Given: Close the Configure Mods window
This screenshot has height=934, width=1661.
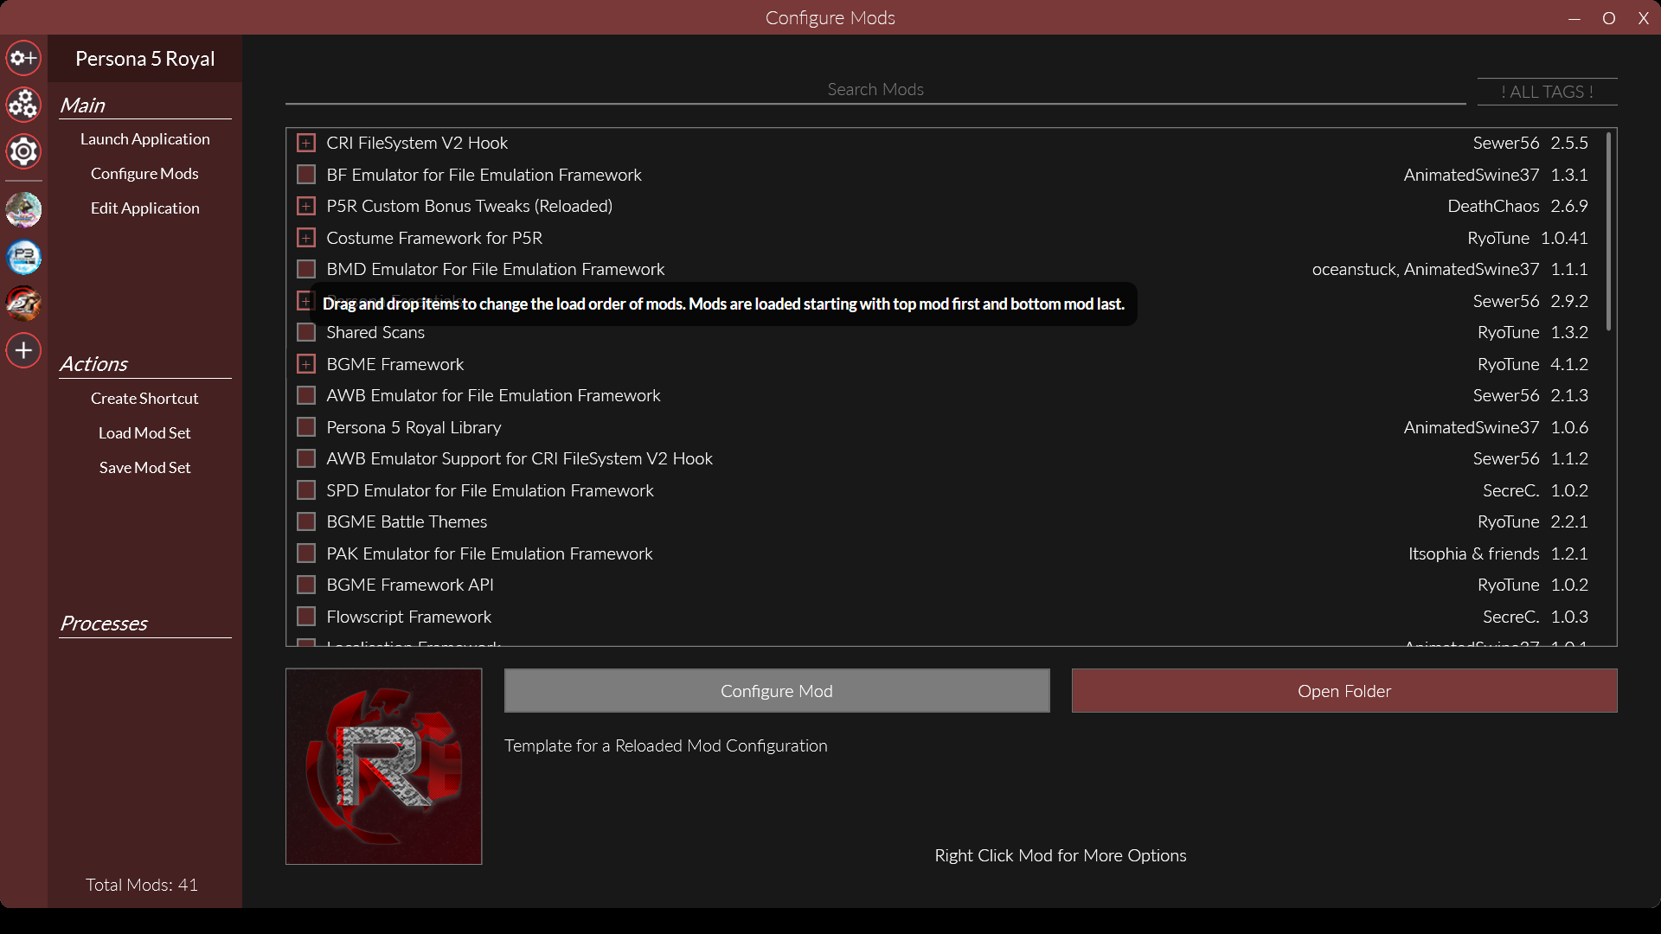Looking at the screenshot, I should [x=1644, y=18].
